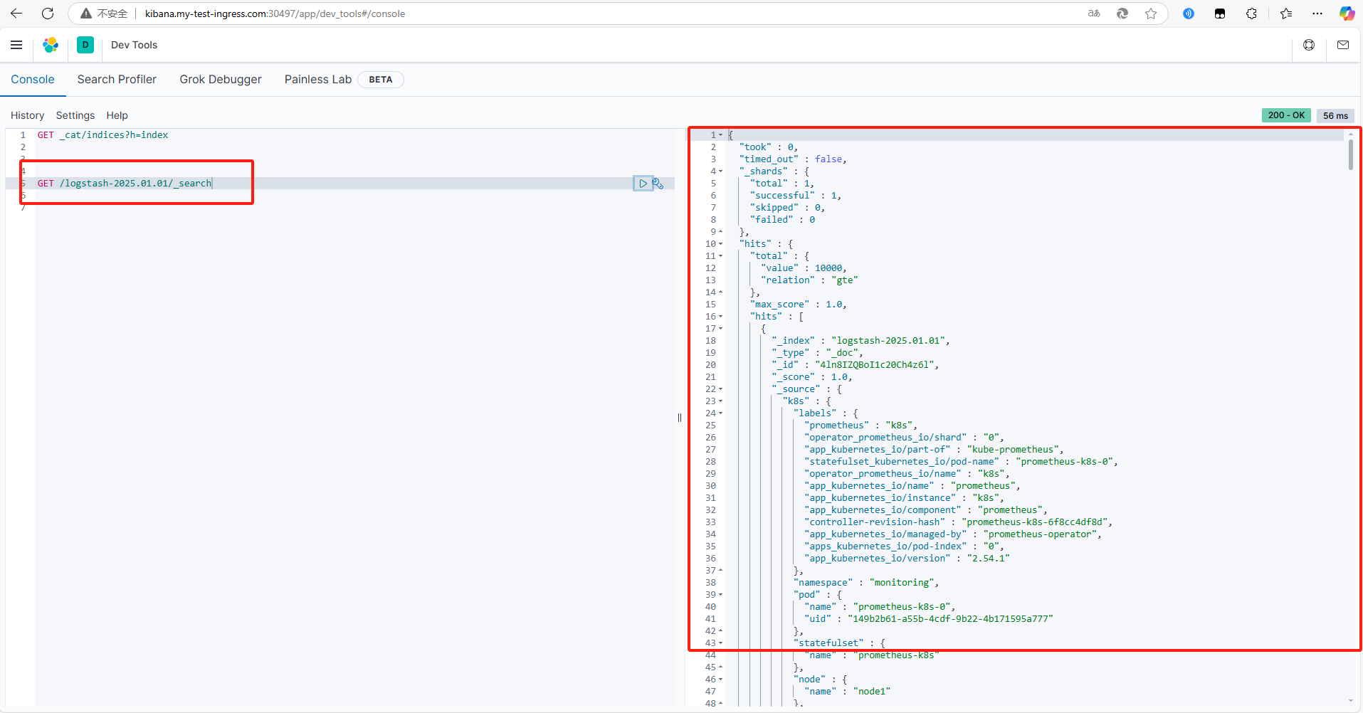Collapse the k8s block at line 23
This screenshot has width=1363, height=713.
(720, 401)
